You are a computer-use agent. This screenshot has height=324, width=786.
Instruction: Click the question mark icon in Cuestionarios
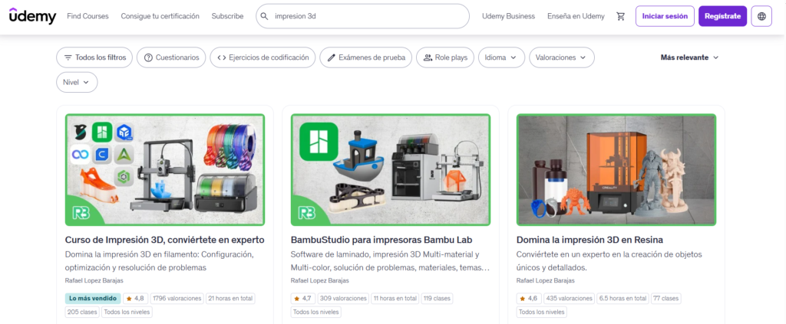coord(148,57)
